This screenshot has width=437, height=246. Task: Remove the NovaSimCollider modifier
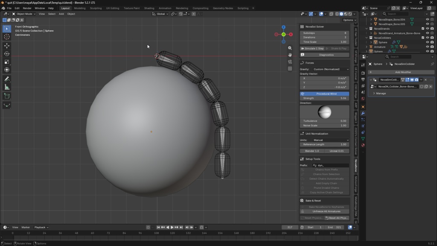425,80
